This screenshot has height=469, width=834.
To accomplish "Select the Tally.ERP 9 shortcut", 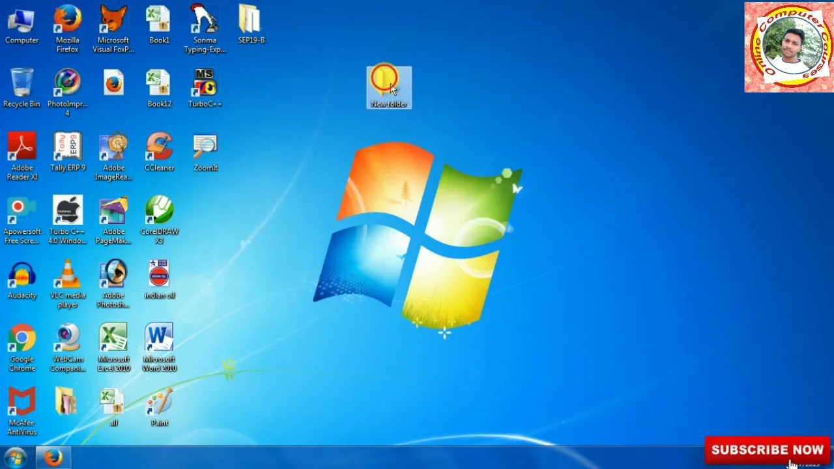I will click(x=67, y=152).
